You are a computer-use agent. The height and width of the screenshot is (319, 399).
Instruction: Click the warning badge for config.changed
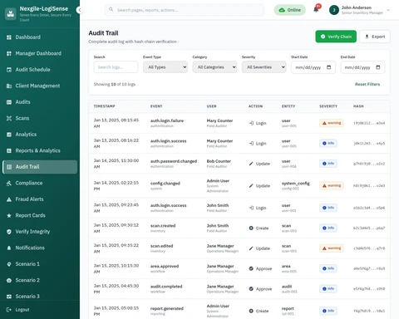tap(332, 185)
